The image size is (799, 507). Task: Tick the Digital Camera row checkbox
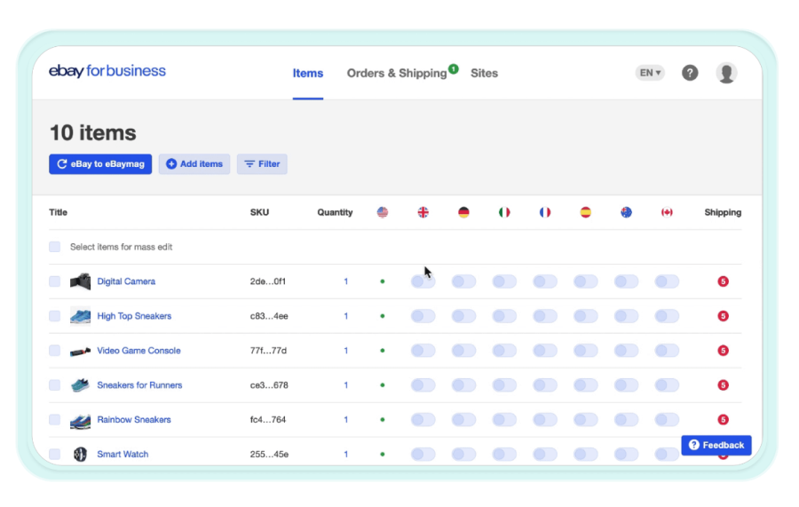pos(54,281)
